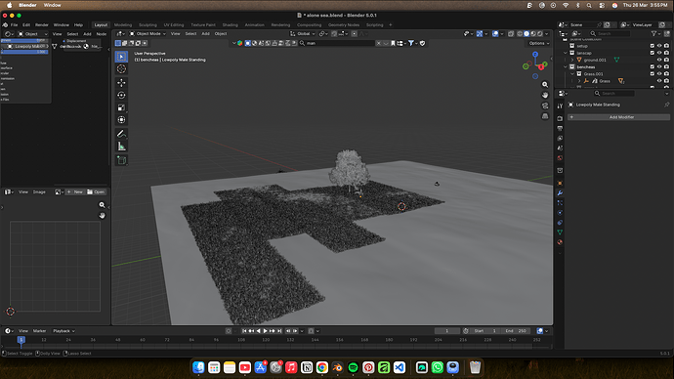
Task: Select the Measure tool
Action: point(122,147)
